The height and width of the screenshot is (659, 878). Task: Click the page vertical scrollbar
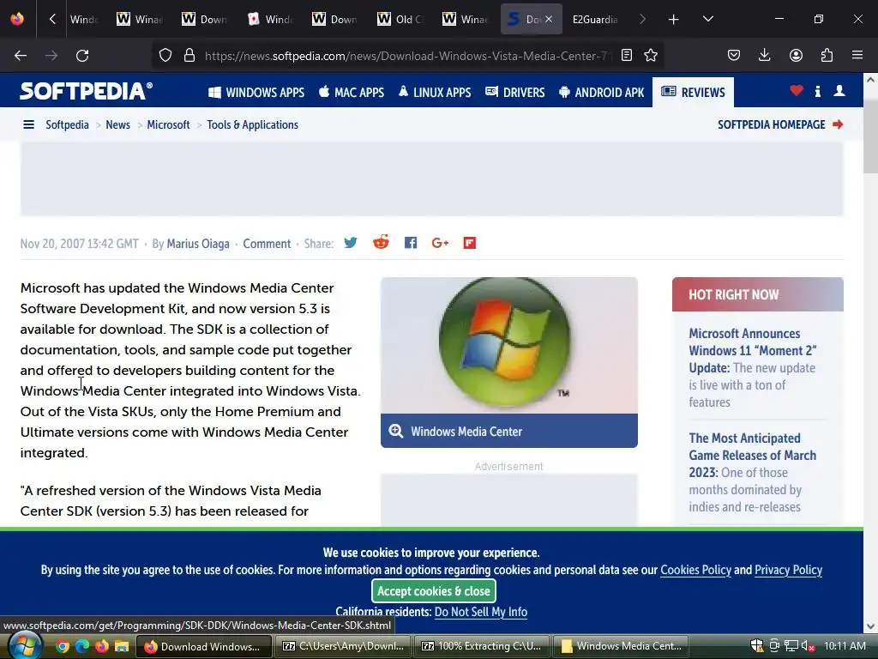[870, 137]
